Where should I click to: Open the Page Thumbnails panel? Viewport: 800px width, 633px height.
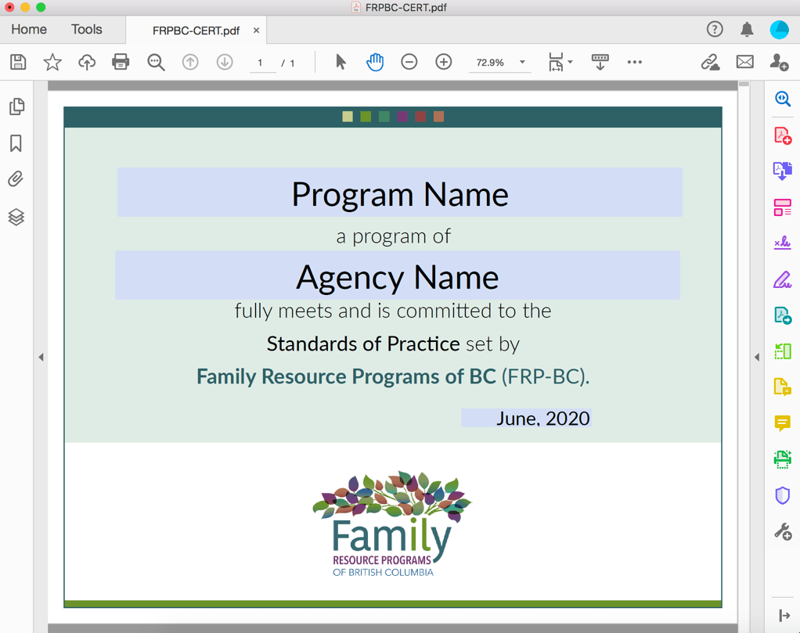[x=16, y=106]
